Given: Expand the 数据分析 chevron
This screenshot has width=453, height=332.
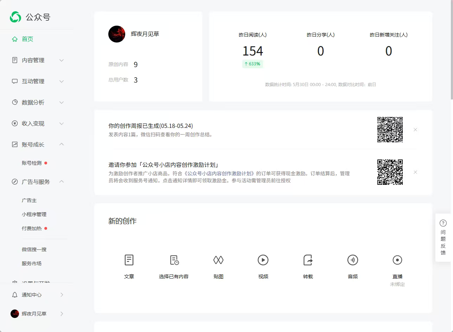Looking at the screenshot, I should 62,103.
